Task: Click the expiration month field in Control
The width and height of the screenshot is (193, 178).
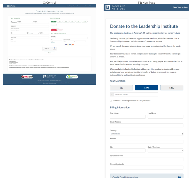Action: pos(69,41)
